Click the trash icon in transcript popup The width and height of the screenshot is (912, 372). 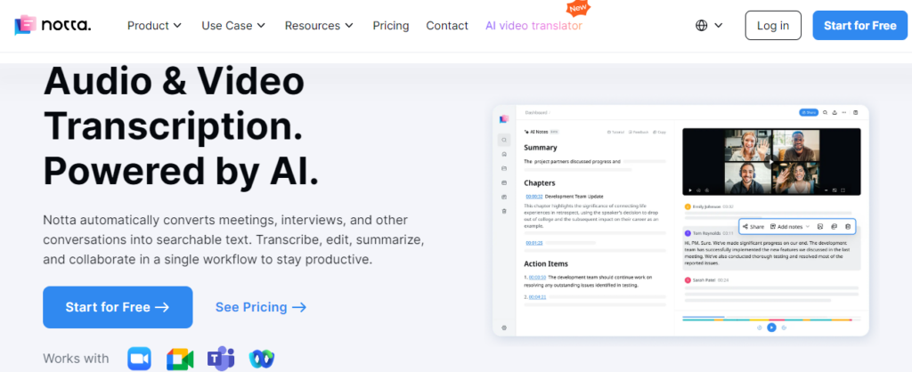(x=848, y=227)
